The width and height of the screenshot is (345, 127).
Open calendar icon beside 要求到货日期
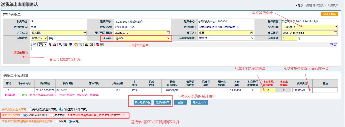coord(168,33)
